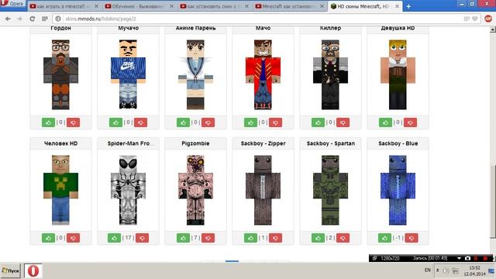Screen dimensions: 496x279
Task: Reload the current page
Action: click(x=32, y=19)
